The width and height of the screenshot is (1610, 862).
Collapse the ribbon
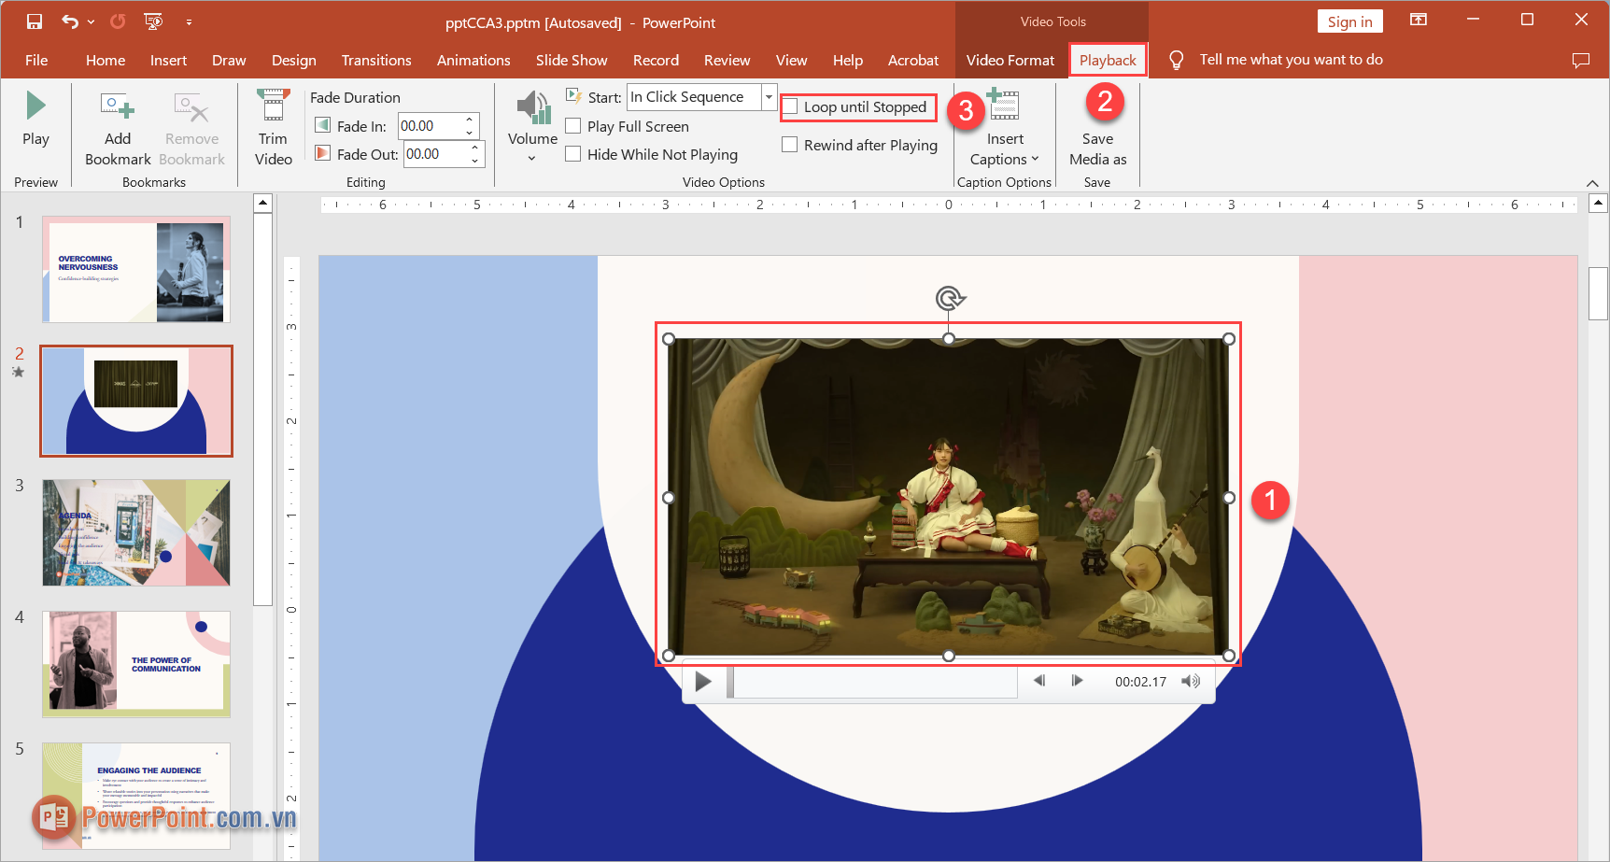point(1592,183)
